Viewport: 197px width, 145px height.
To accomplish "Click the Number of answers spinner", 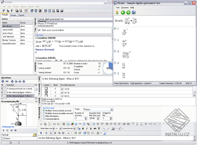I will 86,118.
